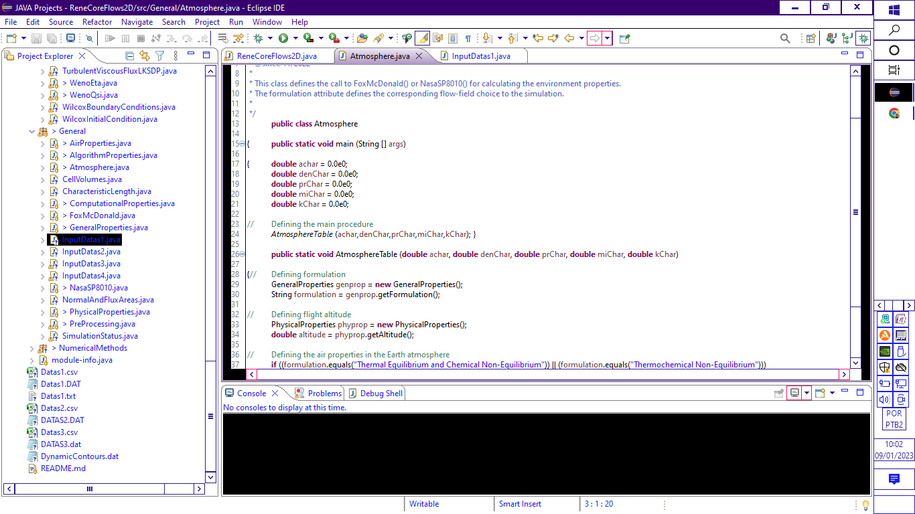Click the tip lightbulb in status bar

pyautogui.click(x=865, y=505)
